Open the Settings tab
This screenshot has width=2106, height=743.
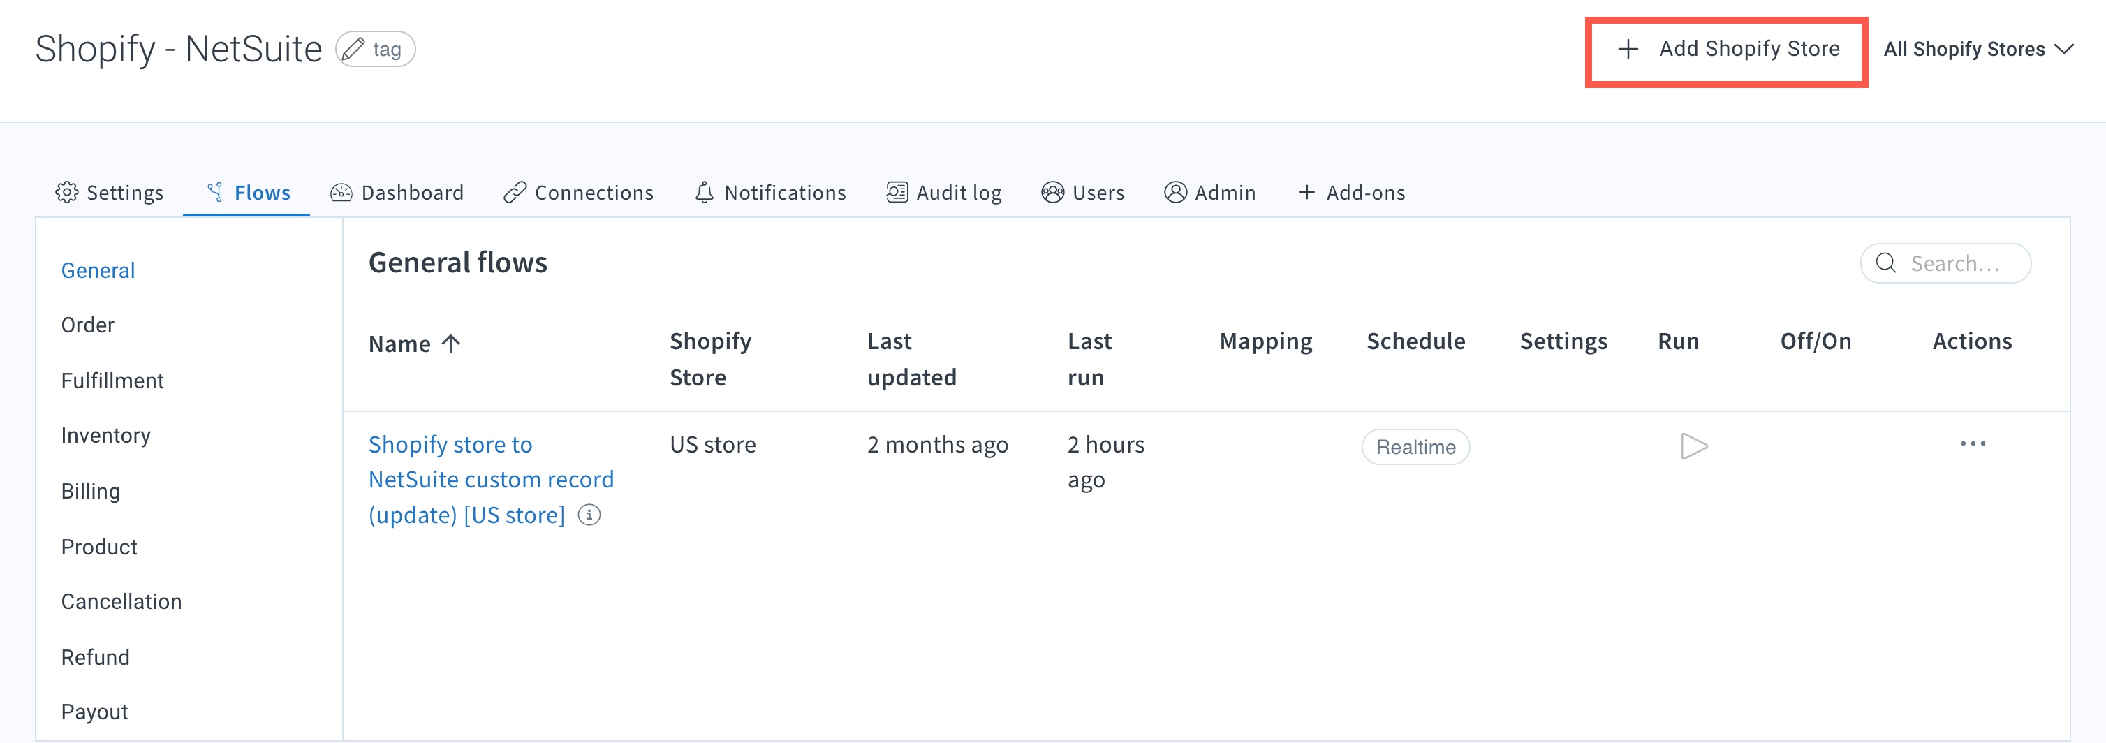tap(110, 192)
